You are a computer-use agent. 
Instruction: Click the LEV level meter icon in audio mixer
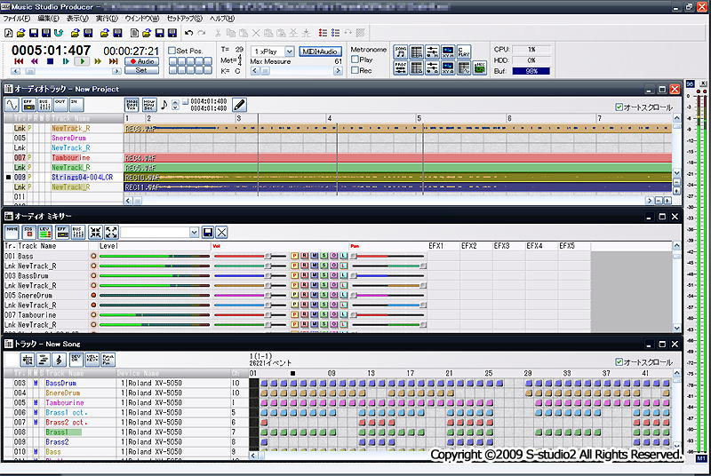click(44, 232)
